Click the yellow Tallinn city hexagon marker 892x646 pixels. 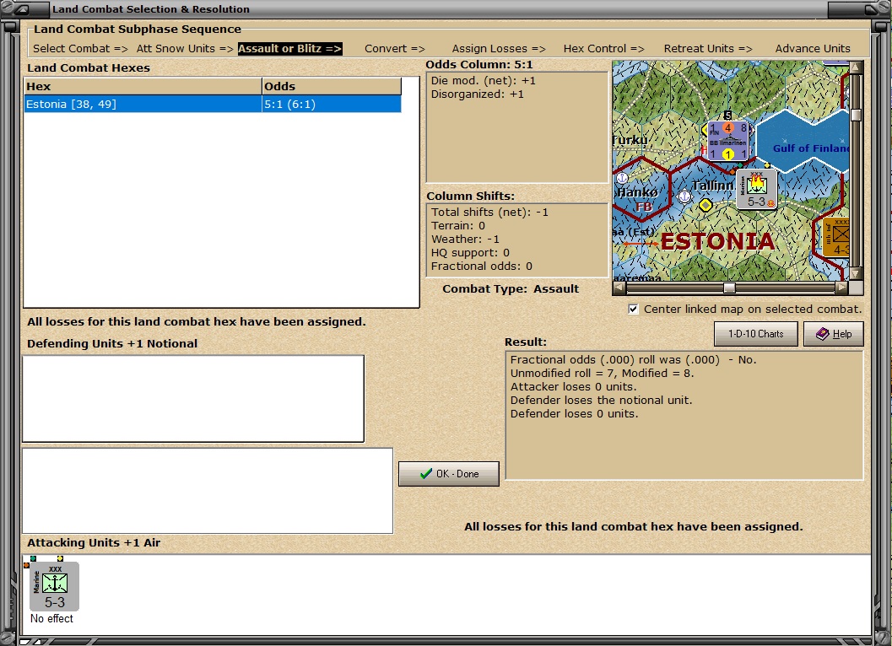[705, 205]
